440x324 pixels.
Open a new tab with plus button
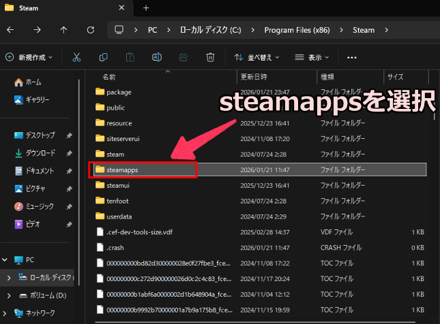(146, 8)
